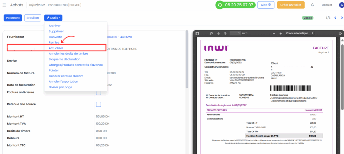Go to previous record arrow
This screenshot has width=344, height=154.
pyautogui.click(x=335, y=18)
